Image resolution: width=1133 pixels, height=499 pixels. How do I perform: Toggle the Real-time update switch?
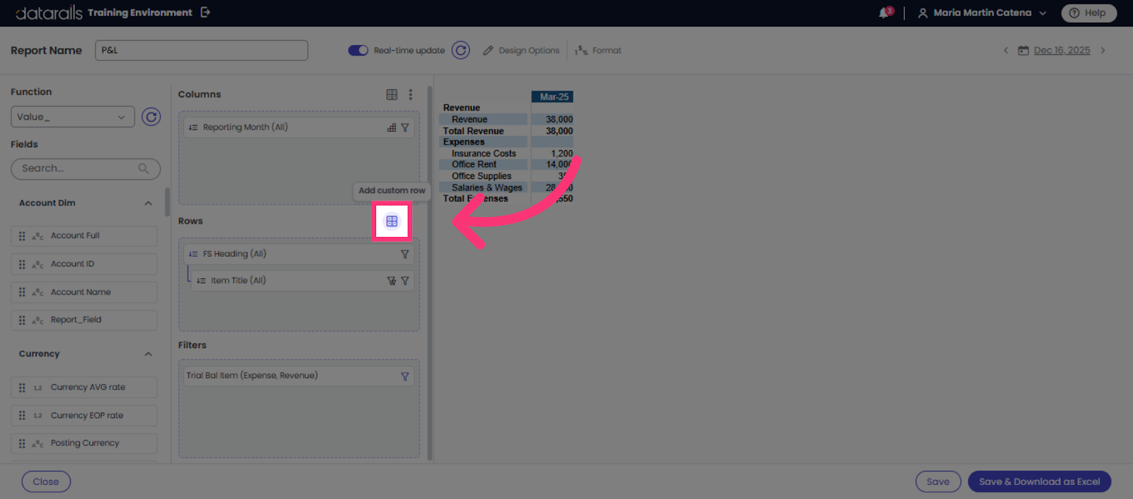click(358, 50)
